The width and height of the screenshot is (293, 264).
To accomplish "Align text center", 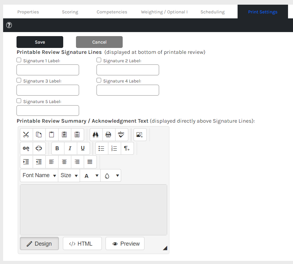I will [x=64, y=162].
